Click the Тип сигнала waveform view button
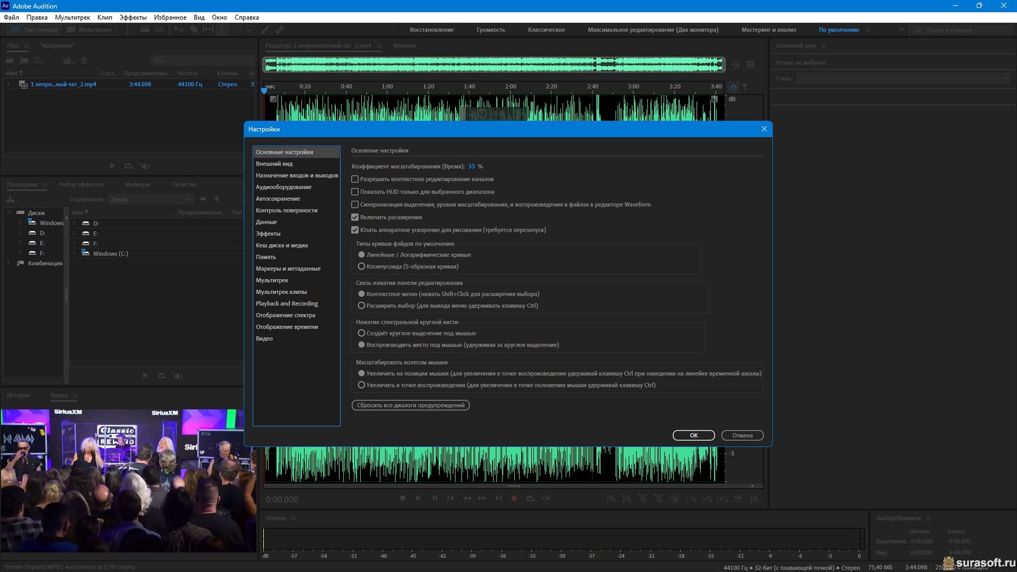Screen dimensions: 1017x572 coord(34,30)
